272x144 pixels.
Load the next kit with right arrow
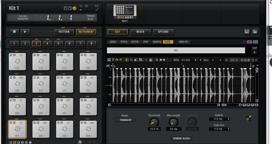click(x=70, y=8)
